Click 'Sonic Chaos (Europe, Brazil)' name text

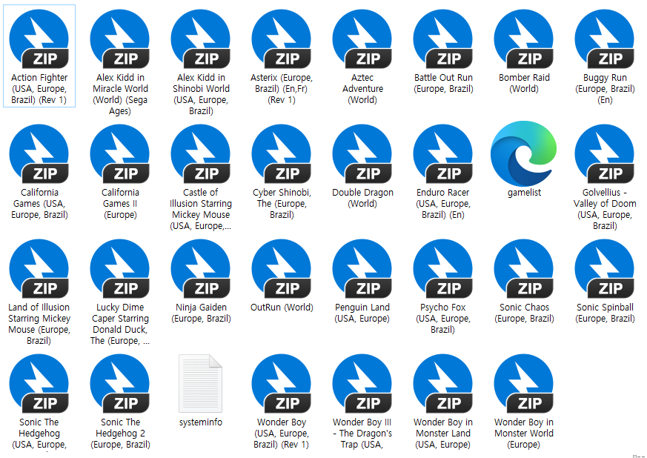pyautogui.click(x=524, y=313)
